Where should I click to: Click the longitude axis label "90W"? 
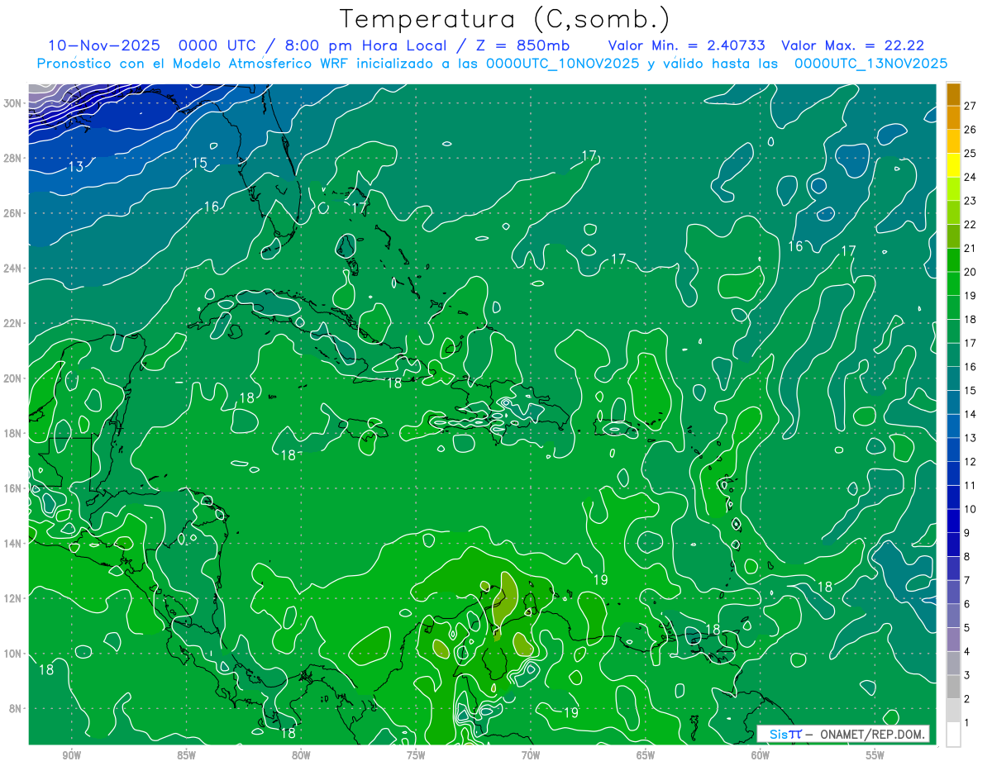[x=72, y=755]
